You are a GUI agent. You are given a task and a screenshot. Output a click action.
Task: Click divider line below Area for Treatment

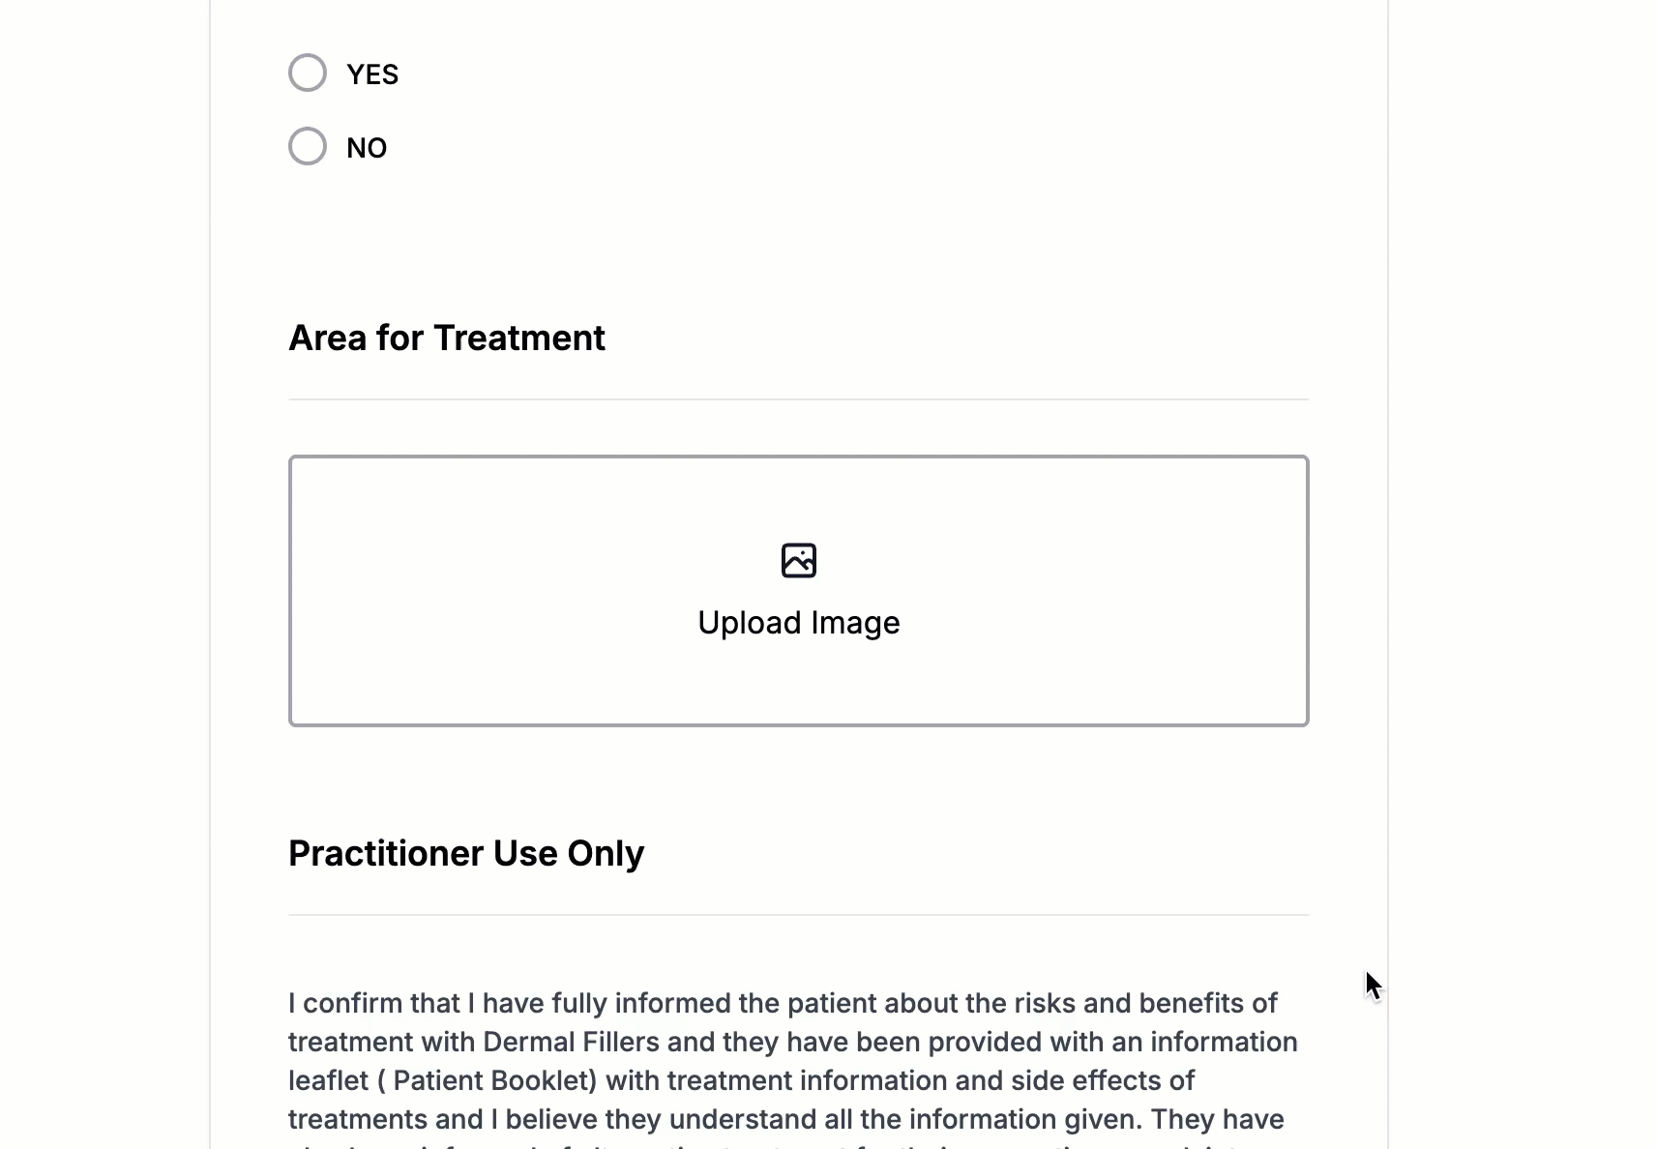799,399
